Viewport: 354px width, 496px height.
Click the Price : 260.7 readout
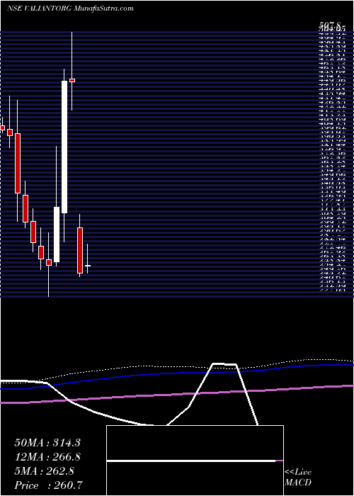pos(49,485)
